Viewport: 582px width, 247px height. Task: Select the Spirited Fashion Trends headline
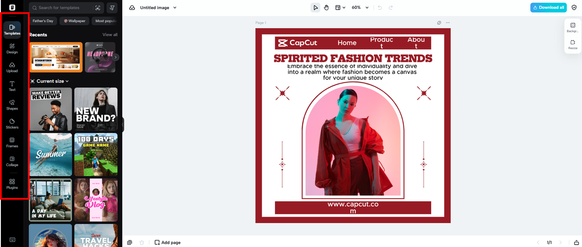(x=353, y=58)
